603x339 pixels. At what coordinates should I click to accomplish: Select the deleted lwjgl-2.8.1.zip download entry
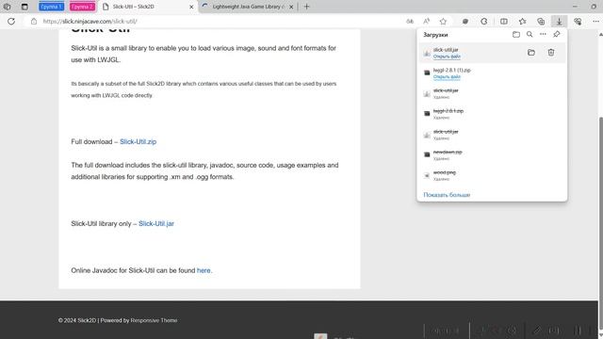pos(492,114)
